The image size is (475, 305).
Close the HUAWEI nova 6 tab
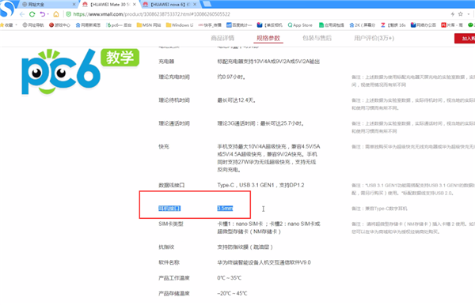pyautogui.click(x=195, y=4)
